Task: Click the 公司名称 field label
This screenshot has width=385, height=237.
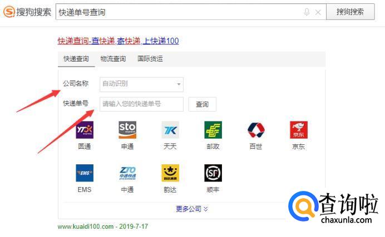Action: pyautogui.click(x=76, y=83)
